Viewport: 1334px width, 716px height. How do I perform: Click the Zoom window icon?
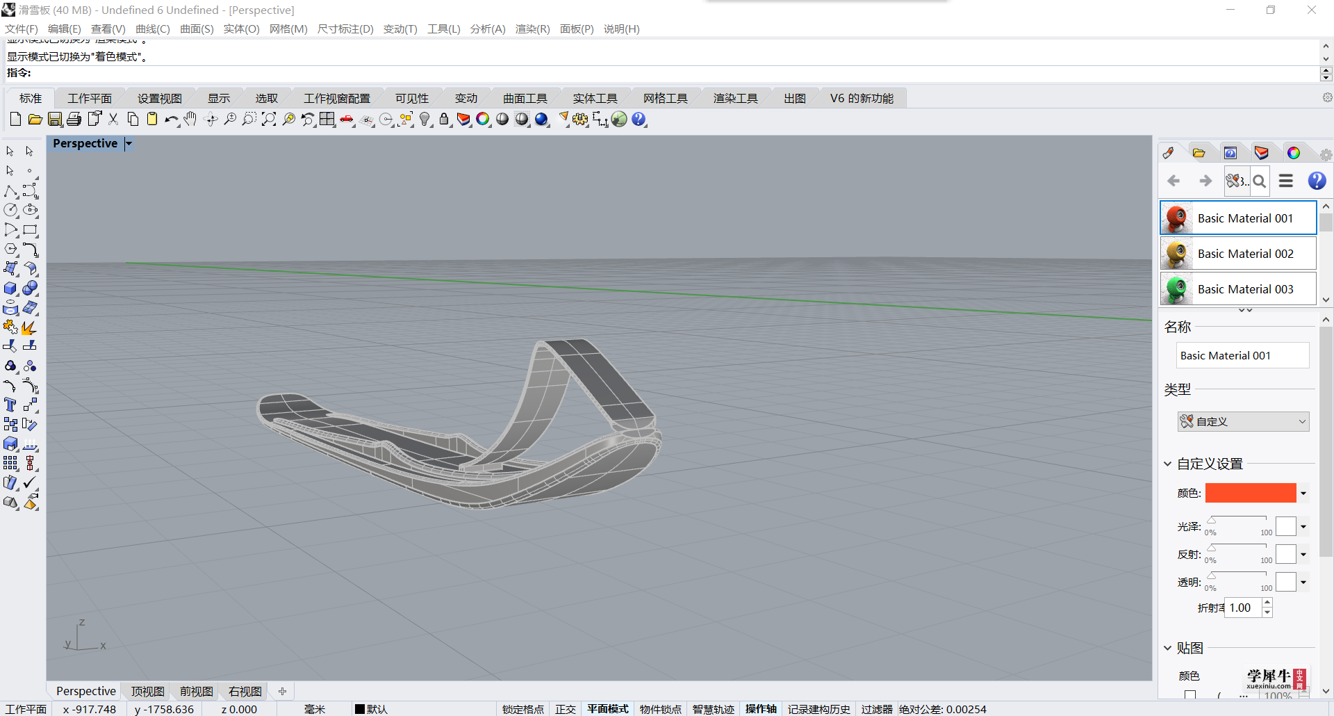pyautogui.click(x=249, y=120)
